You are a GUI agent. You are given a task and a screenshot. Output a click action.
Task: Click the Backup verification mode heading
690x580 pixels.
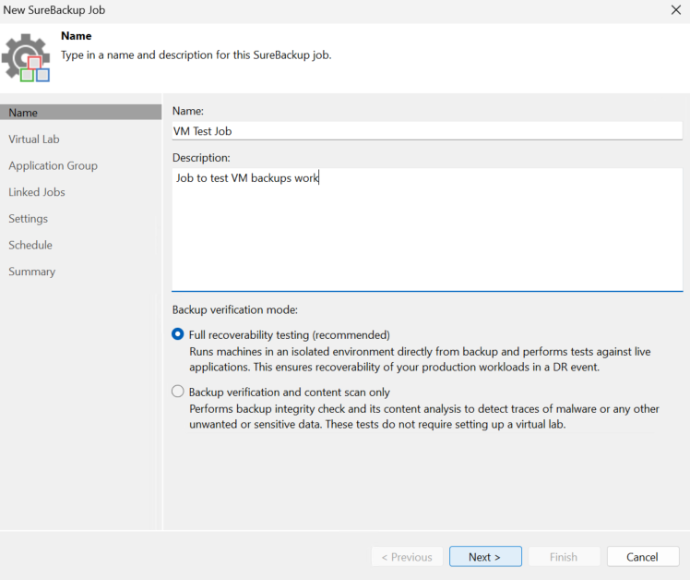pos(235,309)
